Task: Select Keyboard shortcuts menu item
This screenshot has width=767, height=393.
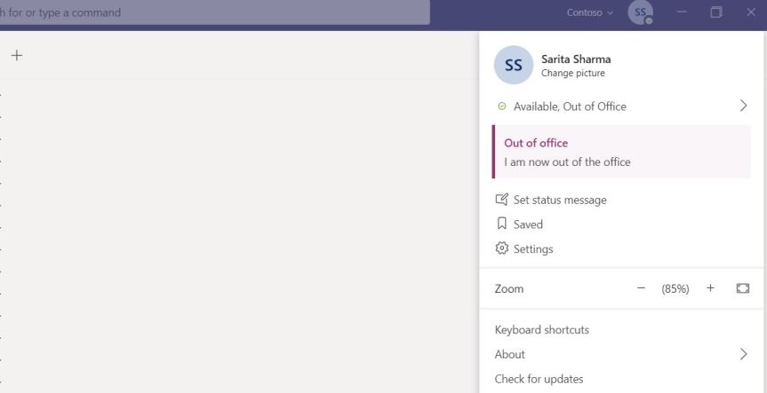Action: 542,330
